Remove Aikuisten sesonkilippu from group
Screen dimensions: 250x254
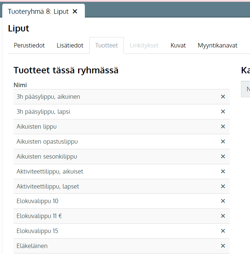click(x=223, y=156)
